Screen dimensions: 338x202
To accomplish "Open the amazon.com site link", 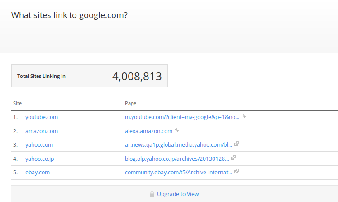I will click(42, 131).
